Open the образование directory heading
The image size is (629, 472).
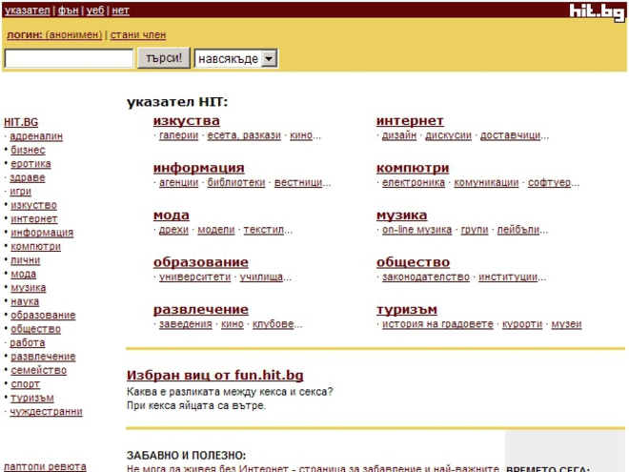[x=201, y=262]
